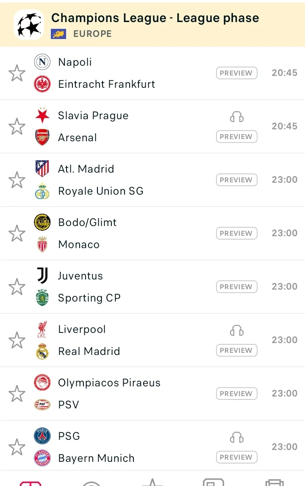This screenshot has width=305, height=486.
Task: Tap the headphones icon for PSG vs Bayern Munich
Action: point(237,438)
